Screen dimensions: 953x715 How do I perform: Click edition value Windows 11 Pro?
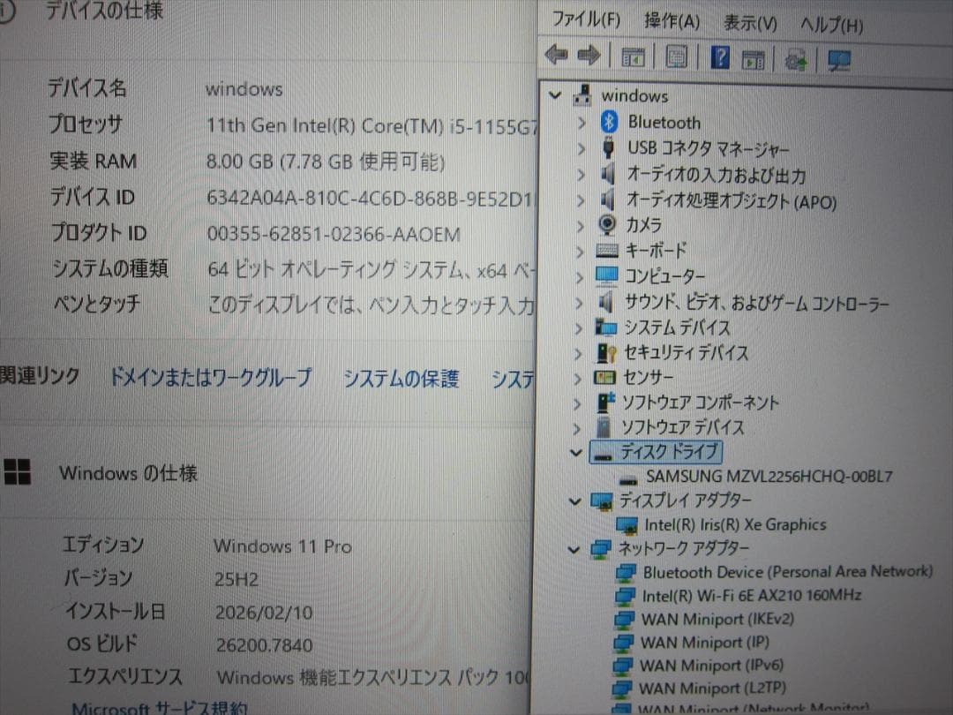282,546
